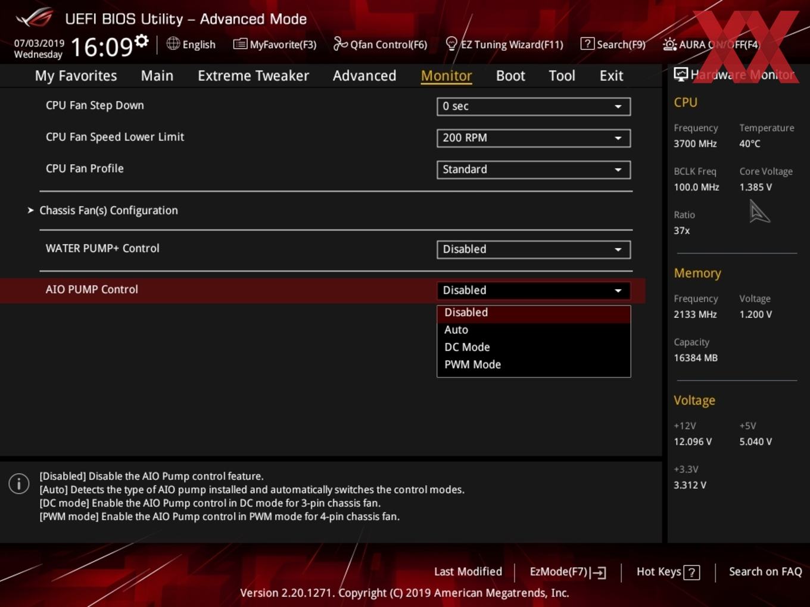Switch to Main tab
Image resolution: width=810 pixels, height=607 pixels.
[157, 76]
